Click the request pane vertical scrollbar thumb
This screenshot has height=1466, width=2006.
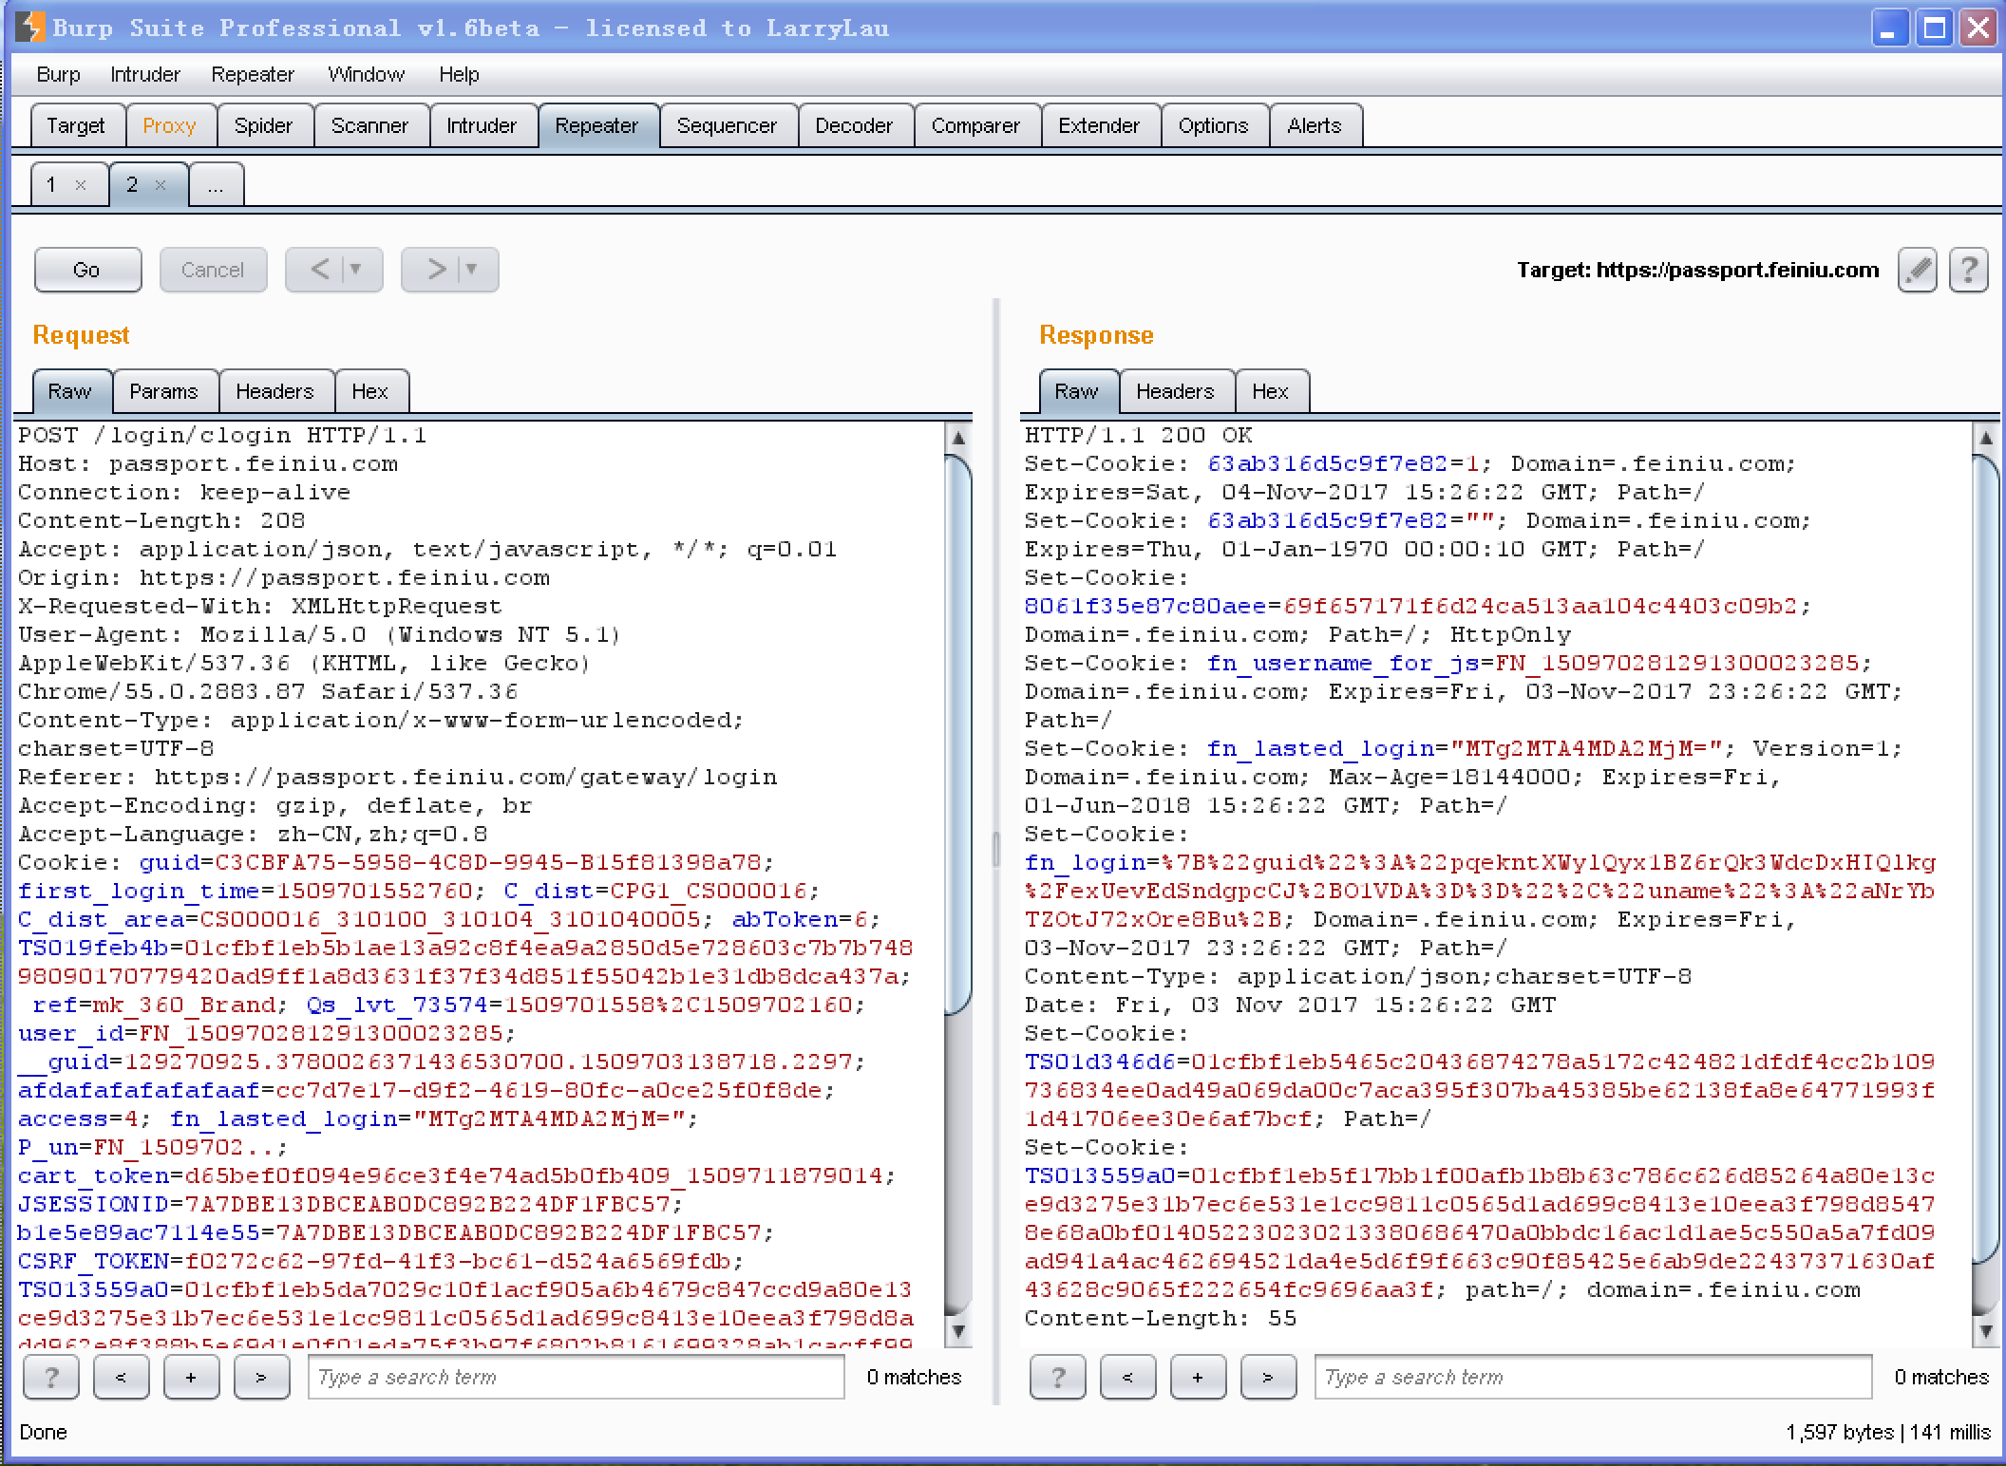click(958, 736)
